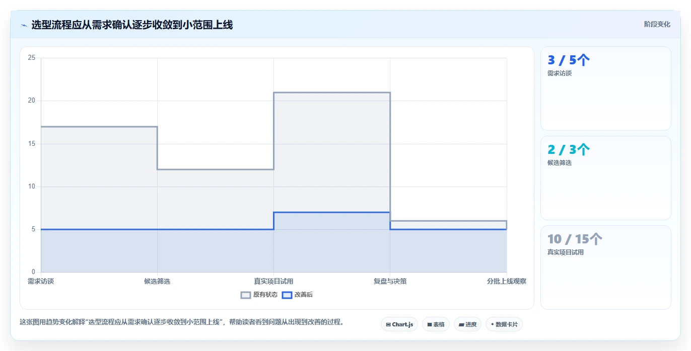Viewport: 691px width, 351px height.
Task: Toggle the 改善后 legend swatch
Action: pyautogui.click(x=287, y=295)
